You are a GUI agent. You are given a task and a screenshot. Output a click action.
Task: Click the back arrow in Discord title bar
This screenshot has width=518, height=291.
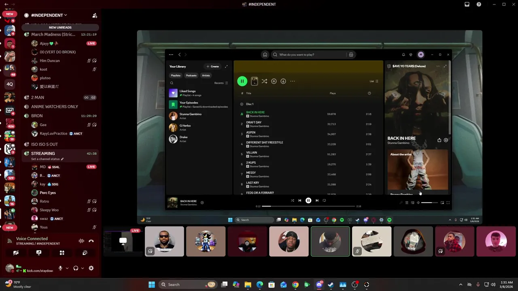(x=6, y=4)
